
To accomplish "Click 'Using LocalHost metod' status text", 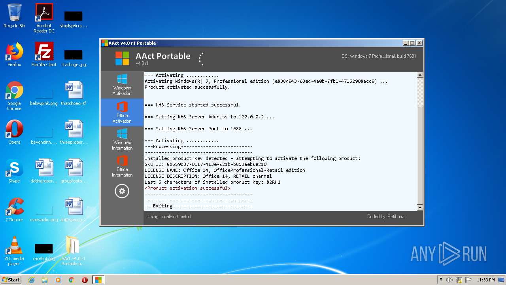I will (x=169, y=217).
